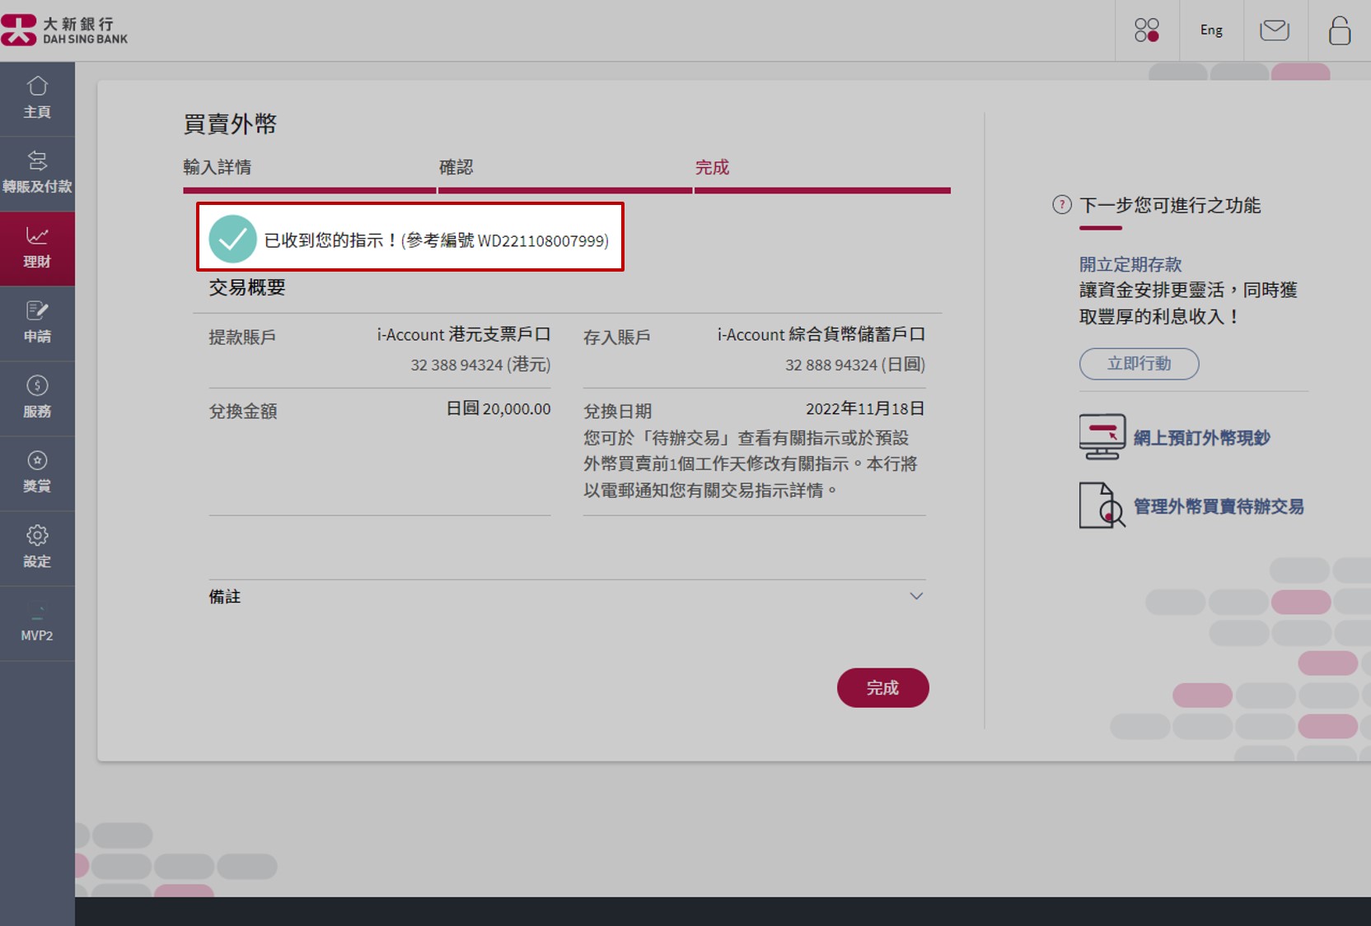
Task: Click the 完成 finish button
Action: point(882,687)
